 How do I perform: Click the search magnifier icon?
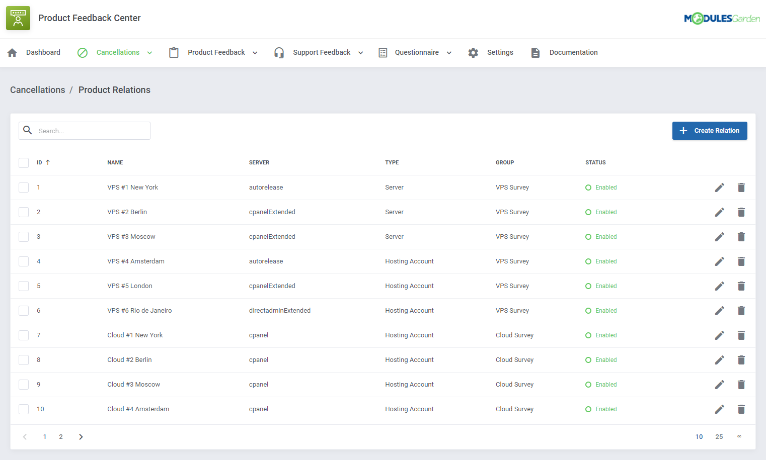[x=28, y=130]
